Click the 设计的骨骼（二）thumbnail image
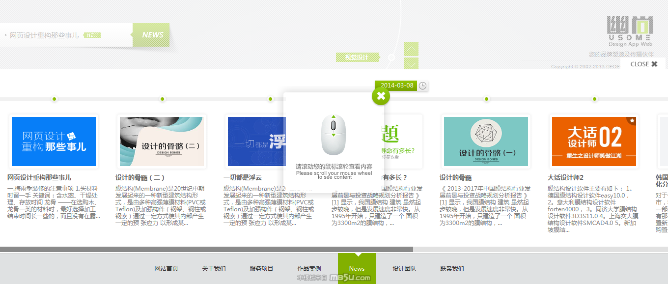 [162, 141]
